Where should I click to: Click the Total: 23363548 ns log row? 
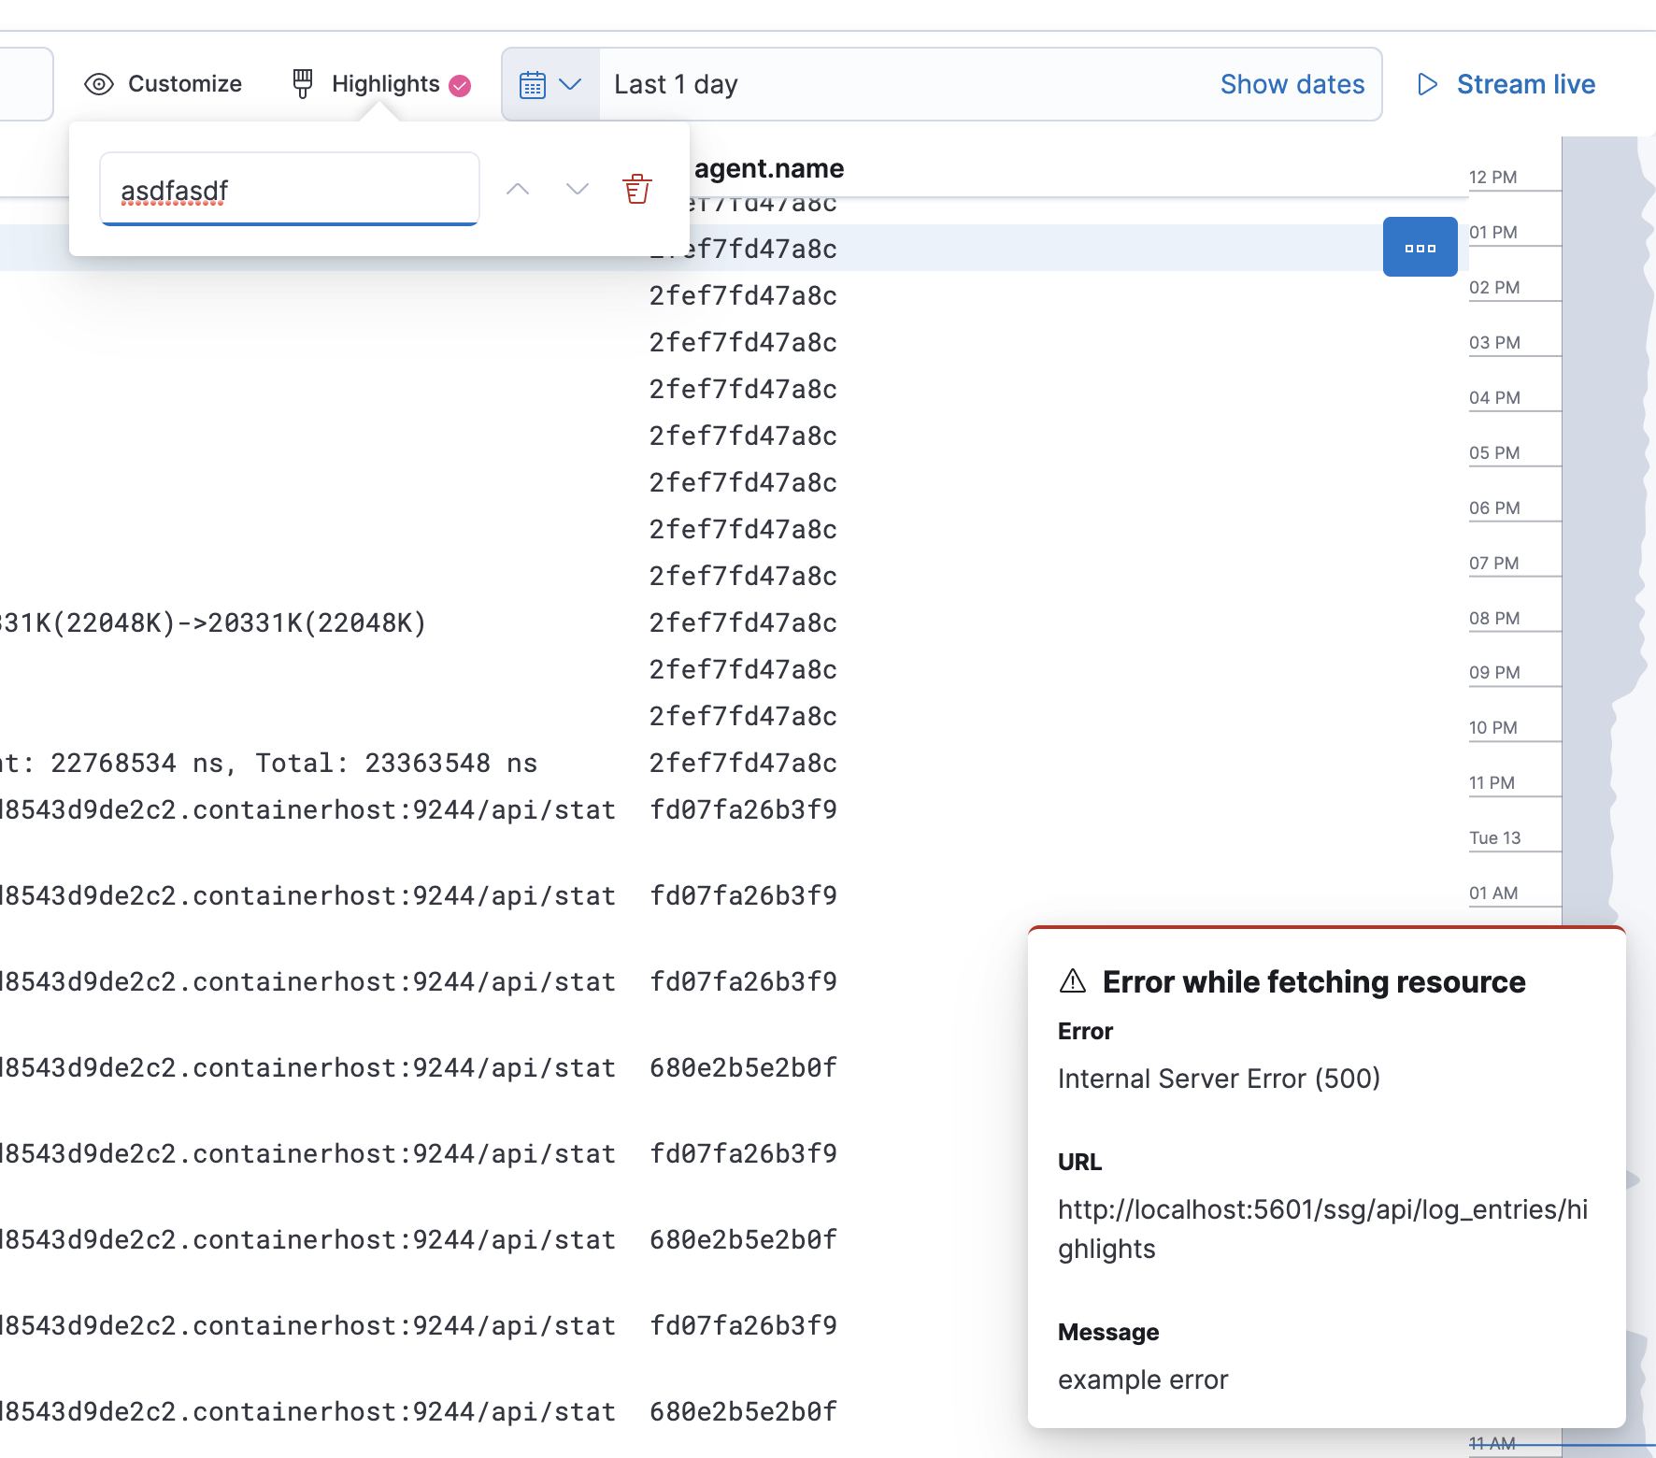point(268,764)
